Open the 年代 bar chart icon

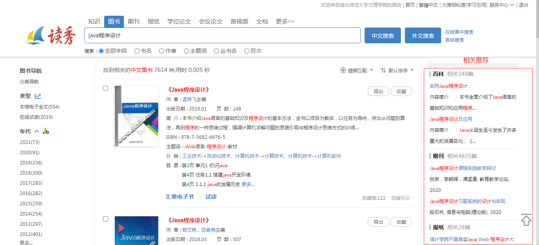(46, 131)
